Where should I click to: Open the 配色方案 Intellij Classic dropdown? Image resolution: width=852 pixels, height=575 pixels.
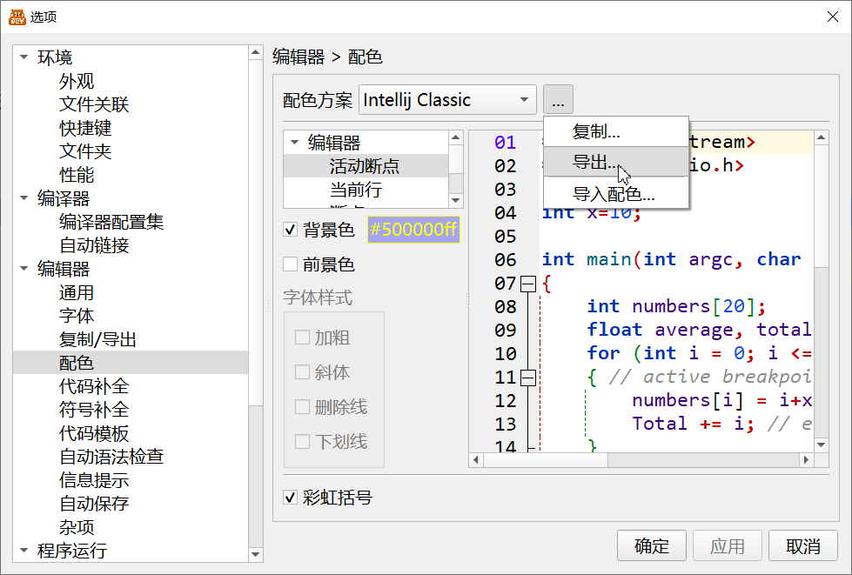click(447, 99)
